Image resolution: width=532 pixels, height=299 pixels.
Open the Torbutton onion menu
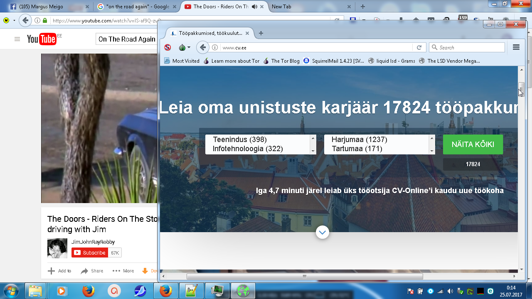click(184, 47)
